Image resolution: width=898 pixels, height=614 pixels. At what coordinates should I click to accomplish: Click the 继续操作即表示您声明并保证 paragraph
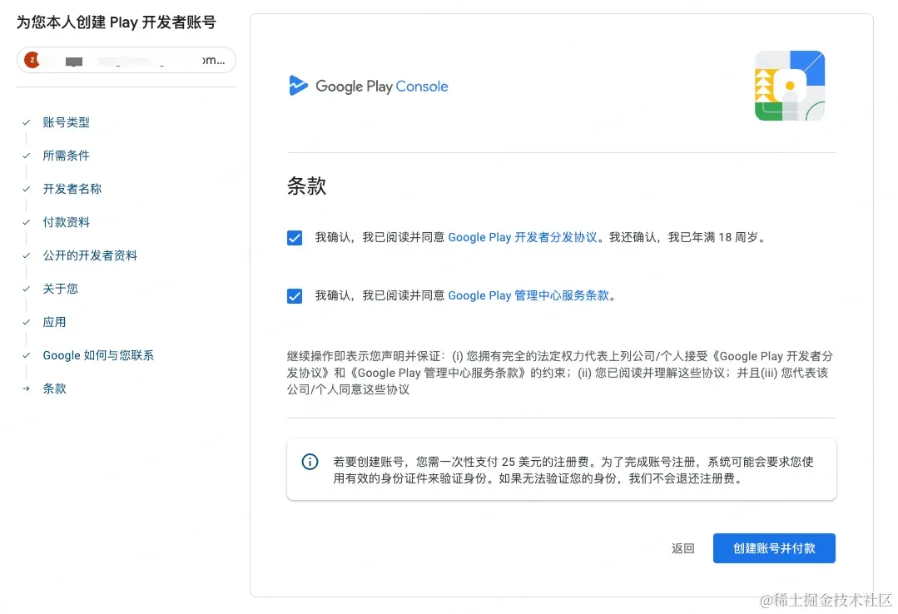pyautogui.click(x=560, y=373)
